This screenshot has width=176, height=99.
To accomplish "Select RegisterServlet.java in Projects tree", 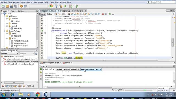I will click(x=21, y=46).
